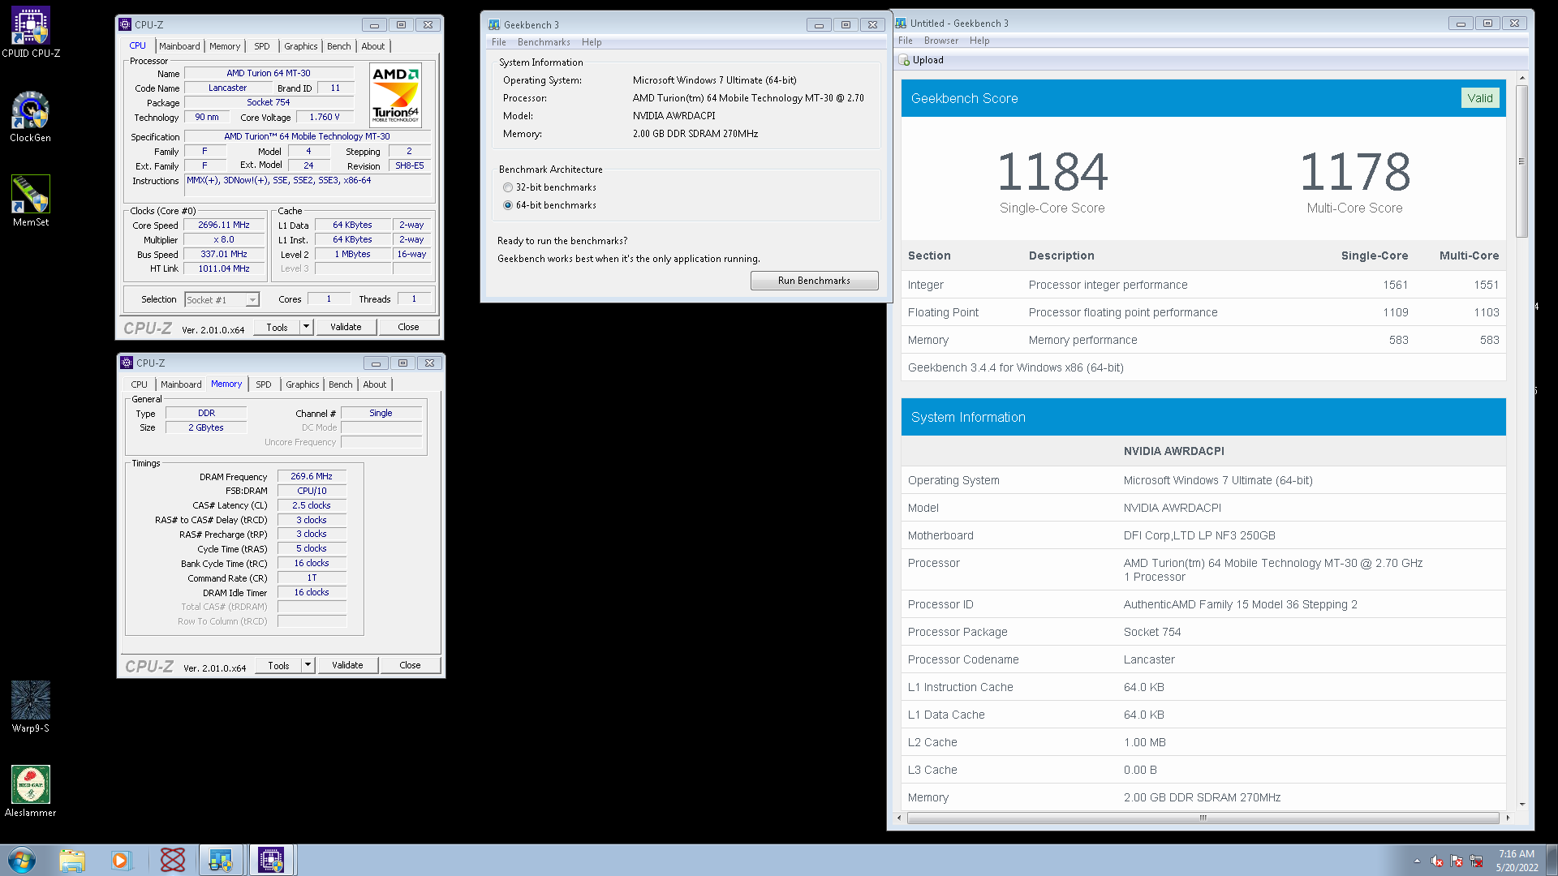Click the Windows Start orb
The image size is (1558, 876).
tap(22, 860)
